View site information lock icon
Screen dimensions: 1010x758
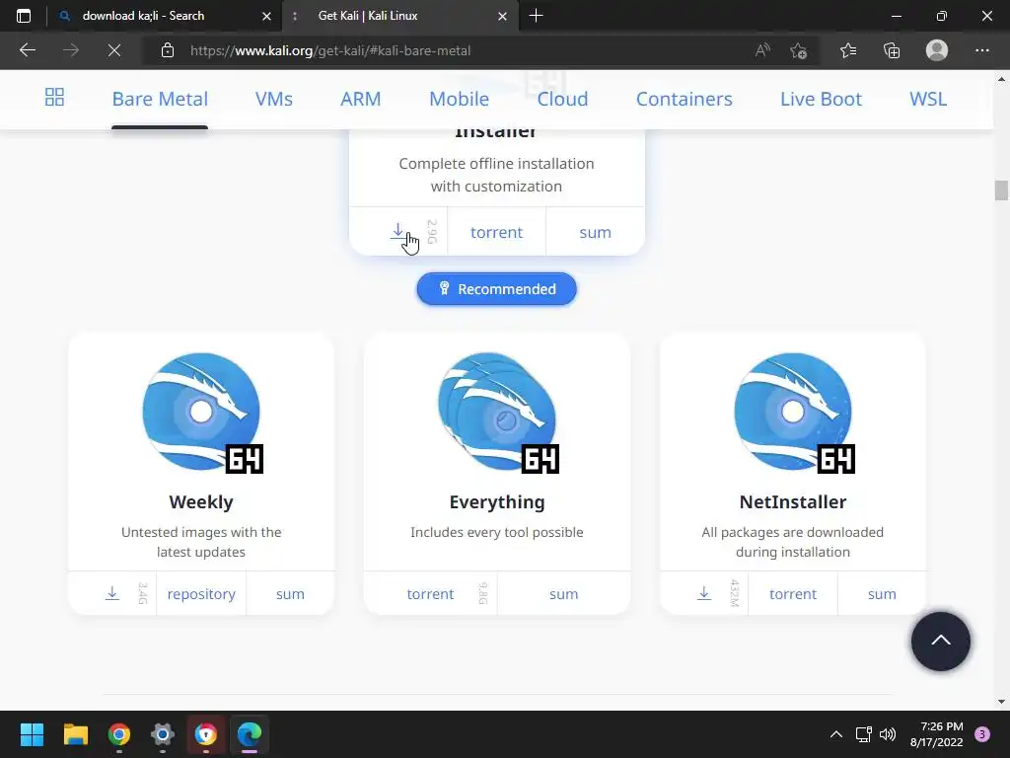coord(168,50)
